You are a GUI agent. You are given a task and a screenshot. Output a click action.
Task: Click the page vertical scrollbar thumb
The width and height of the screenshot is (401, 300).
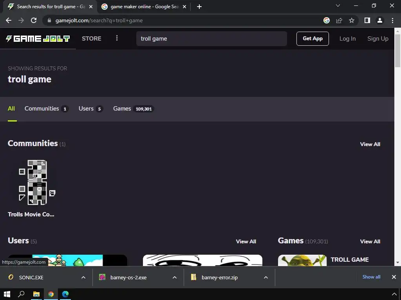[397, 50]
